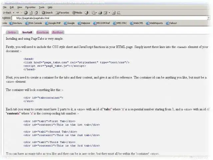Open the Edit menu
The image size is (213, 160).
(x=12, y=7)
